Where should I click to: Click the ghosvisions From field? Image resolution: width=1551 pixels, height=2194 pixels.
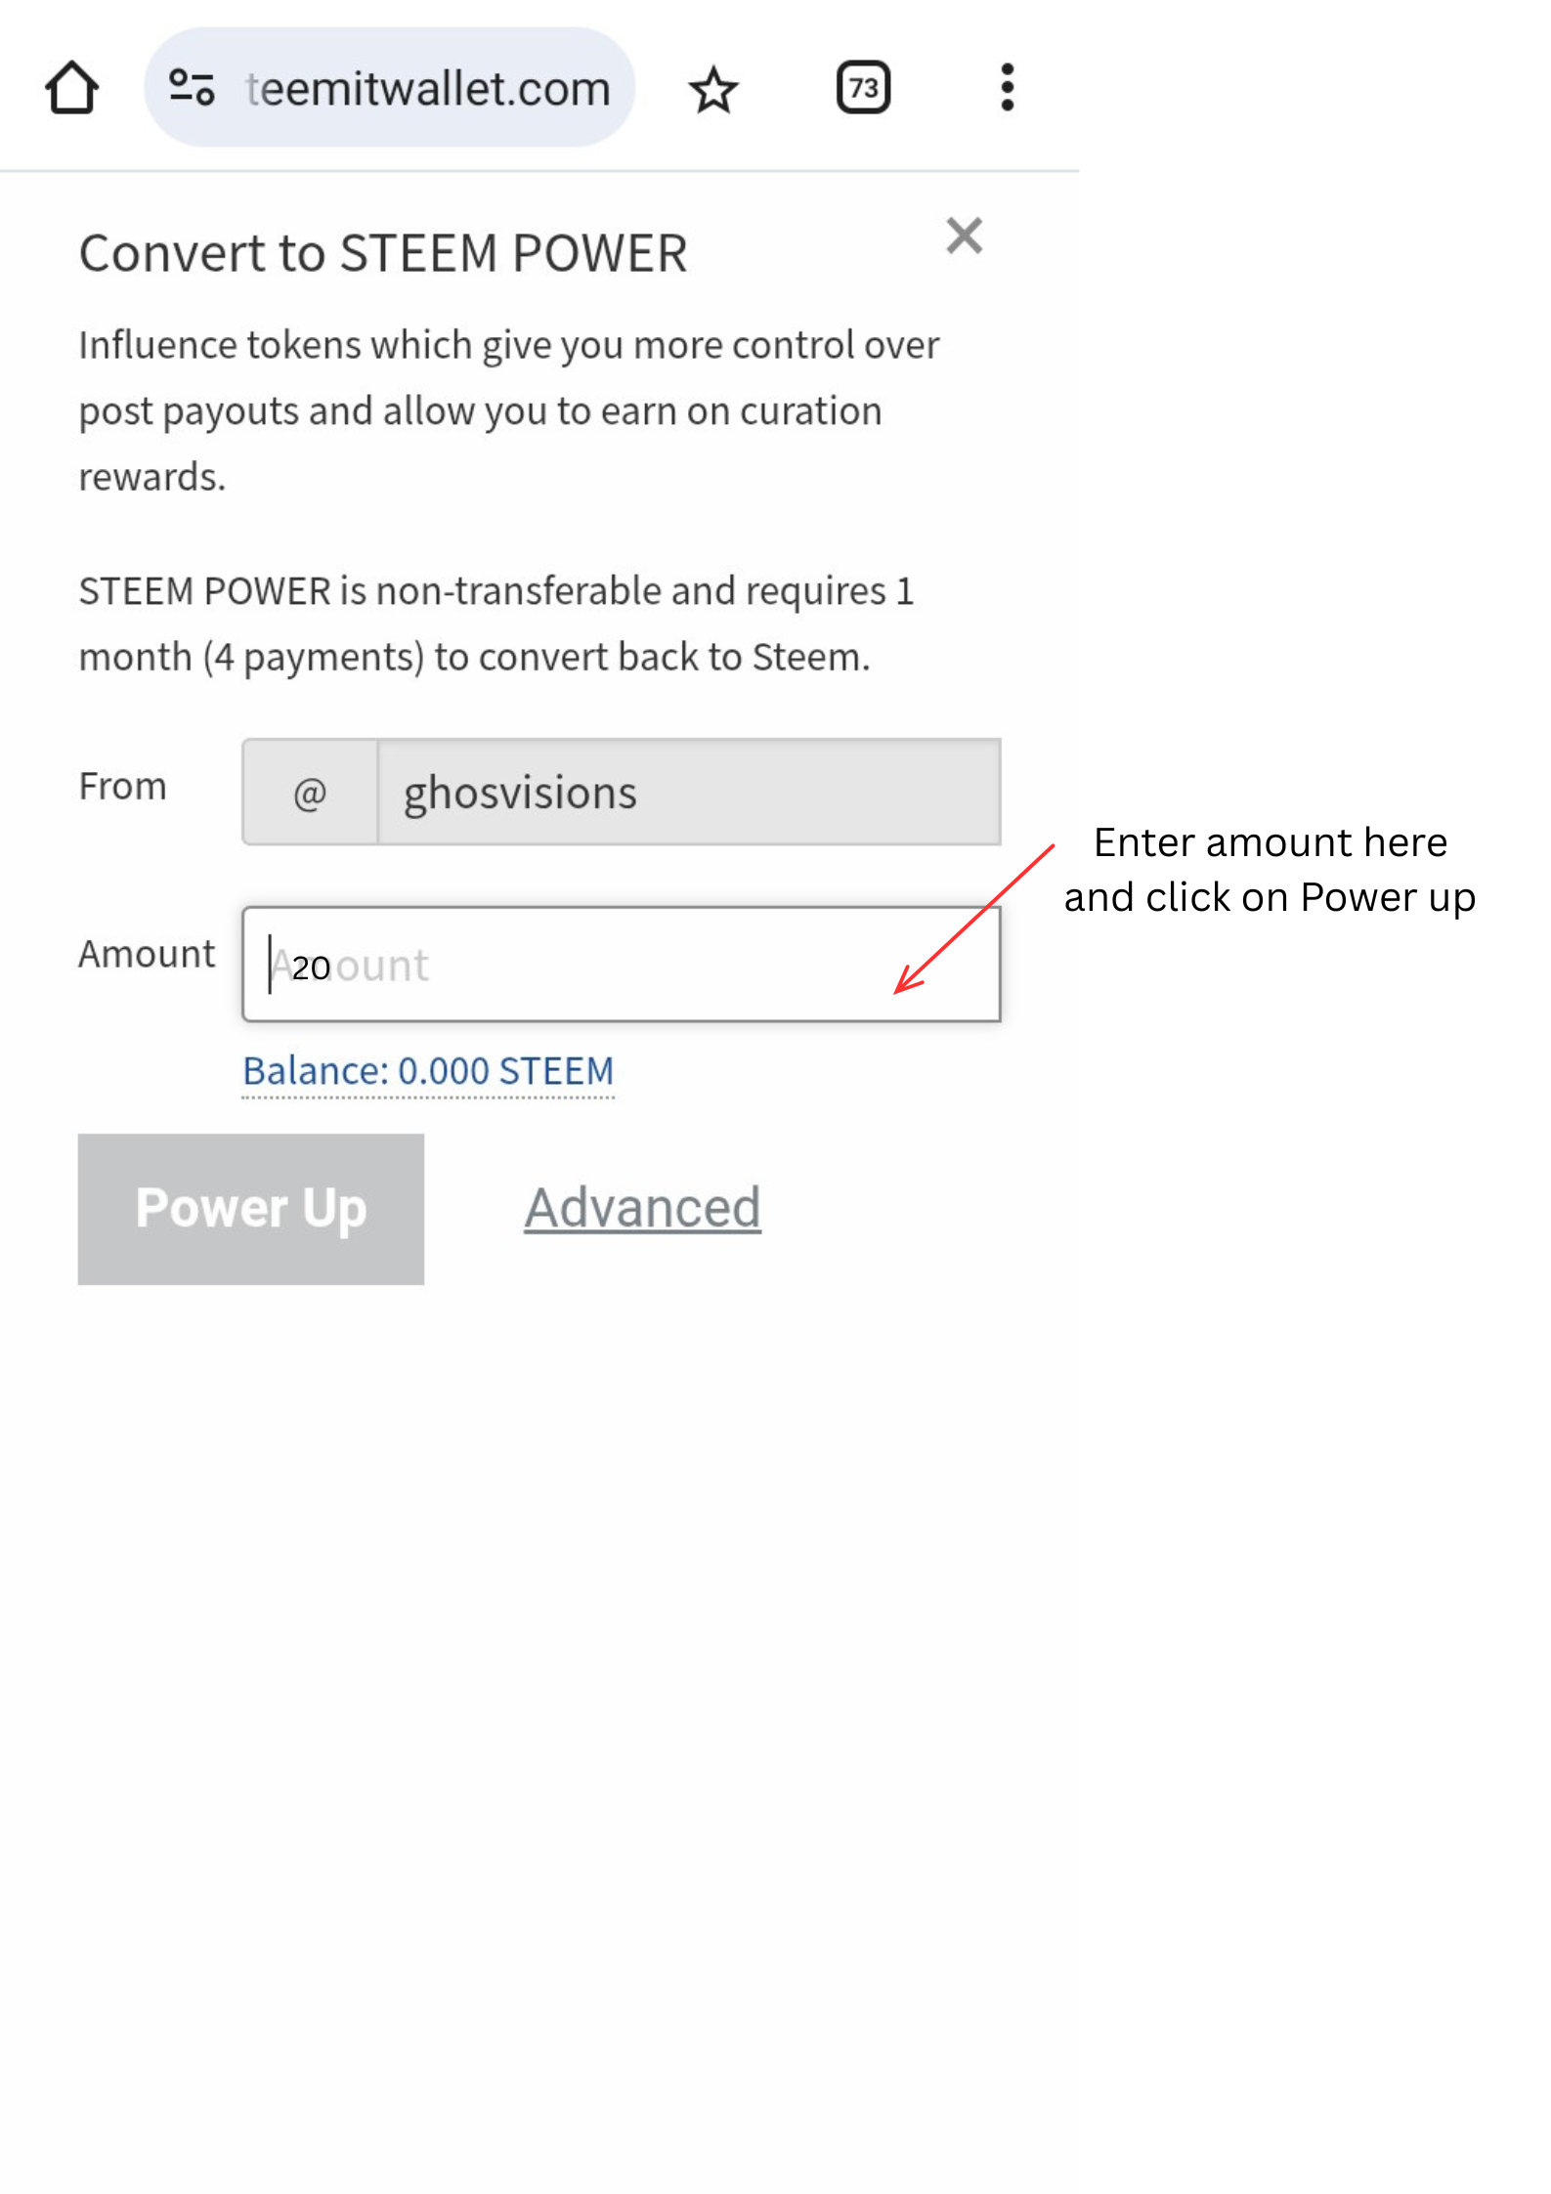point(688,793)
